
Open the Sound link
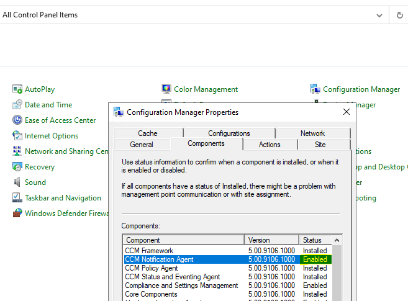(35, 182)
